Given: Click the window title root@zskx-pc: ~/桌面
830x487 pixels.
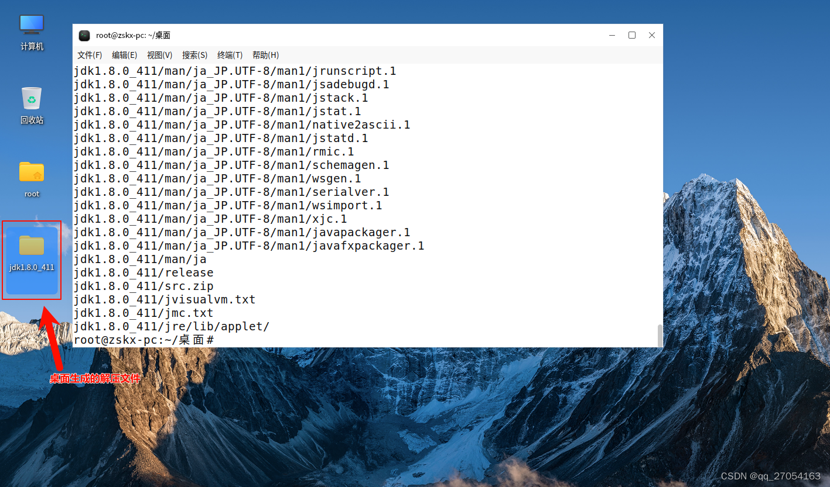Looking at the screenshot, I should [x=133, y=35].
